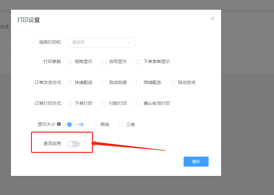Enable the 到店自提 delivery option
Image resolution: width=274 pixels, height=195 pixels.
coord(104,83)
